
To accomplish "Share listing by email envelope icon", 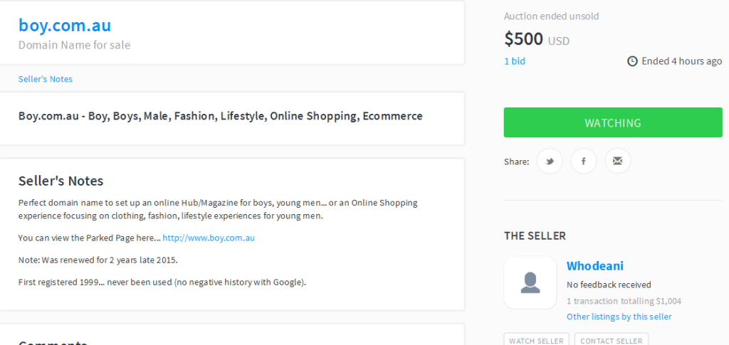I will coord(617,161).
